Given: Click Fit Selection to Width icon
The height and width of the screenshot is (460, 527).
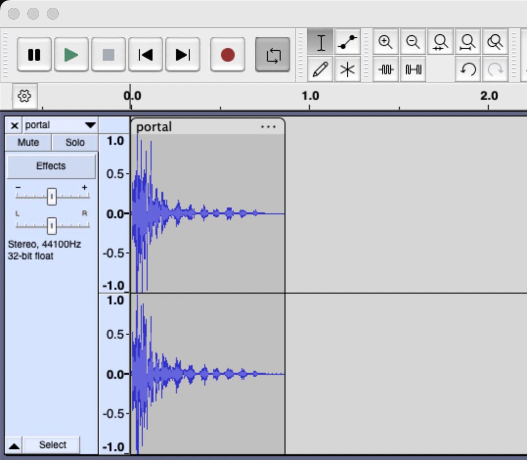Looking at the screenshot, I should pyautogui.click(x=440, y=43).
